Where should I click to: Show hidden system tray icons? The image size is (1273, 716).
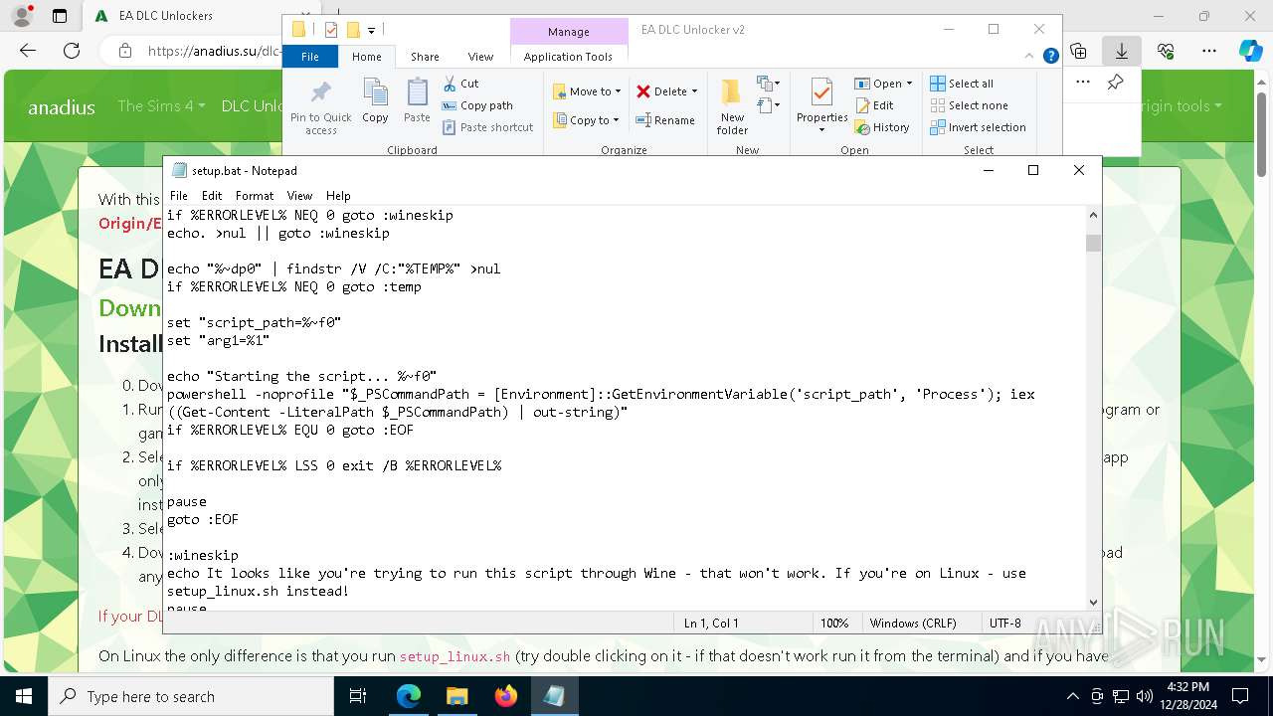[1072, 696]
